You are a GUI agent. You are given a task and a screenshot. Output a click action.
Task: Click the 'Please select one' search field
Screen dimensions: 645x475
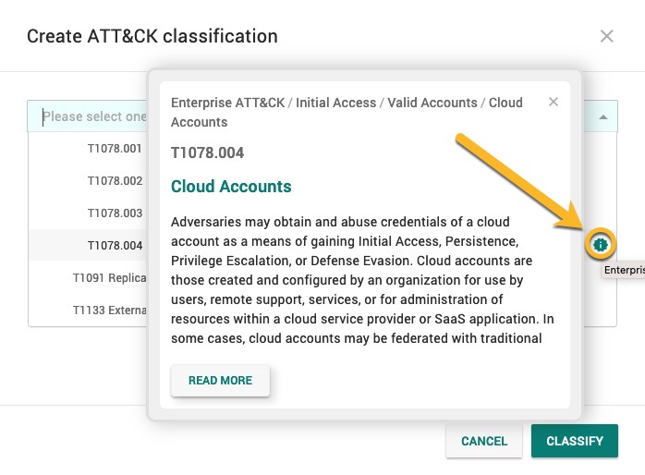92,117
